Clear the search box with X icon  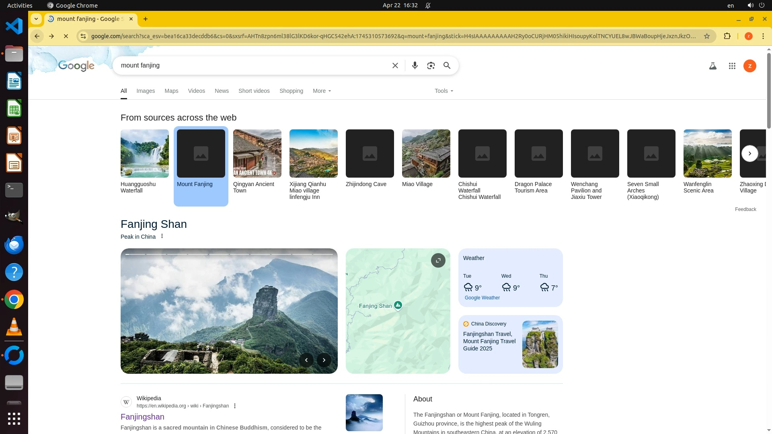click(395, 66)
